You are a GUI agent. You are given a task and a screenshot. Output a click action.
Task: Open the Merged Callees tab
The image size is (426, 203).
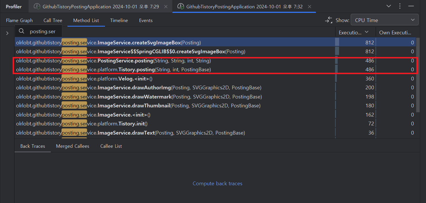(x=73, y=146)
